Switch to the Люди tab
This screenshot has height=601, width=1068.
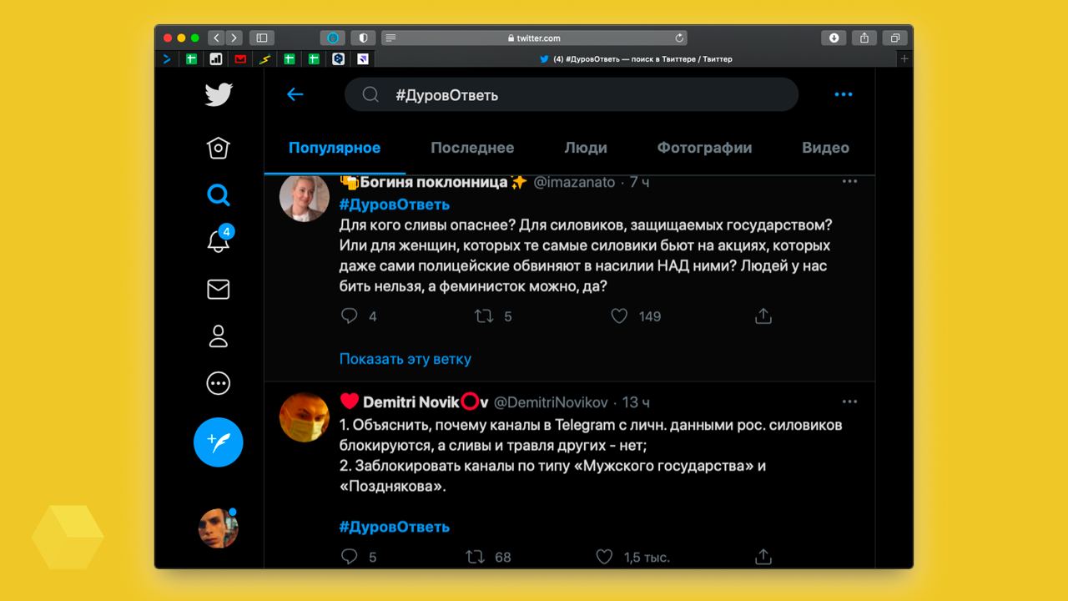(x=586, y=148)
